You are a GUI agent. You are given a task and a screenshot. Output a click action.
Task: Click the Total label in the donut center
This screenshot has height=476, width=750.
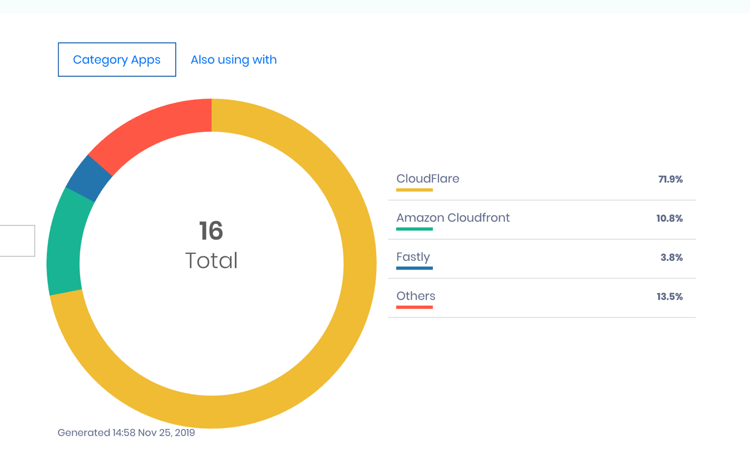tap(212, 260)
